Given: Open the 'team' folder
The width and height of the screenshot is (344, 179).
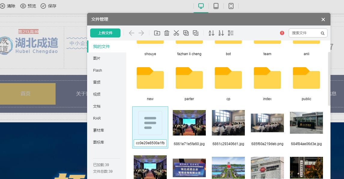Looking at the screenshot, I should [267, 48].
